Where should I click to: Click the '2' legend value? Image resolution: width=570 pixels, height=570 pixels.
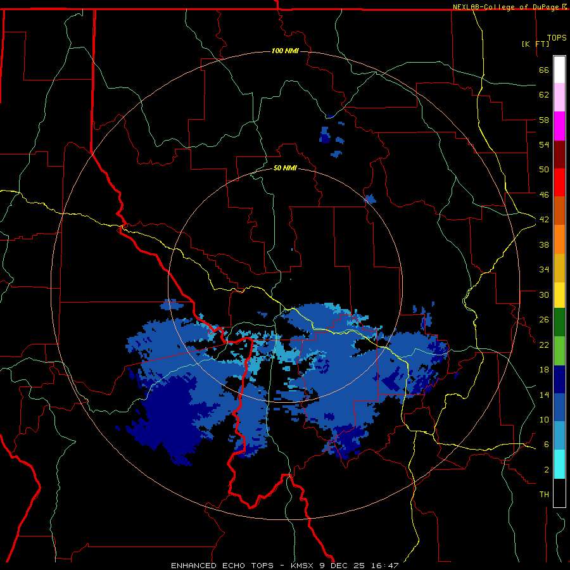547,470
